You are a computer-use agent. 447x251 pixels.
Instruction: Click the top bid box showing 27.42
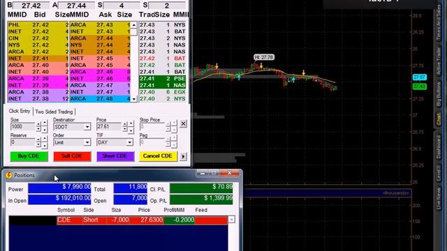pos(31,6)
